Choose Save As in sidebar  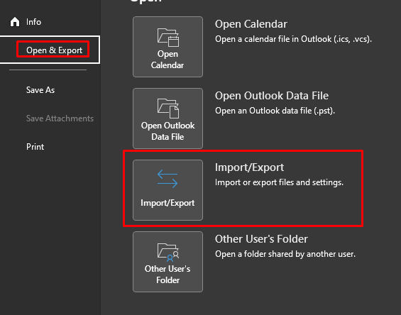point(40,90)
